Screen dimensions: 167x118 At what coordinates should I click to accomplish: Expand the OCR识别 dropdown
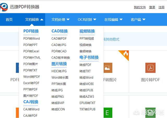coord(87,20)
